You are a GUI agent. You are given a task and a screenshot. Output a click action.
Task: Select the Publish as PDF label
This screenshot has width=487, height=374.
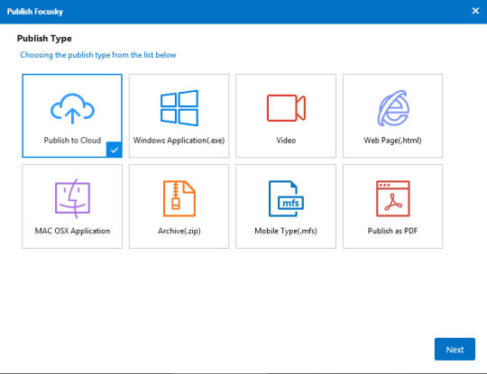pyautogui.click(x=393, y=231)
